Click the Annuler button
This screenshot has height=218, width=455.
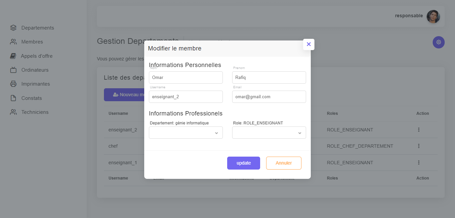point(283,163)
